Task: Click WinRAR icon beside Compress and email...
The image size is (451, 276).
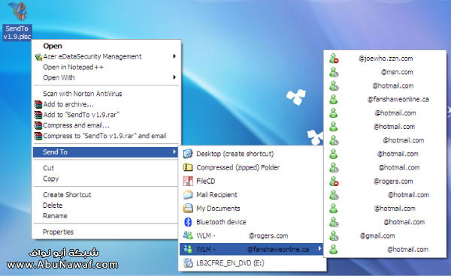Action: pos(38,125)
